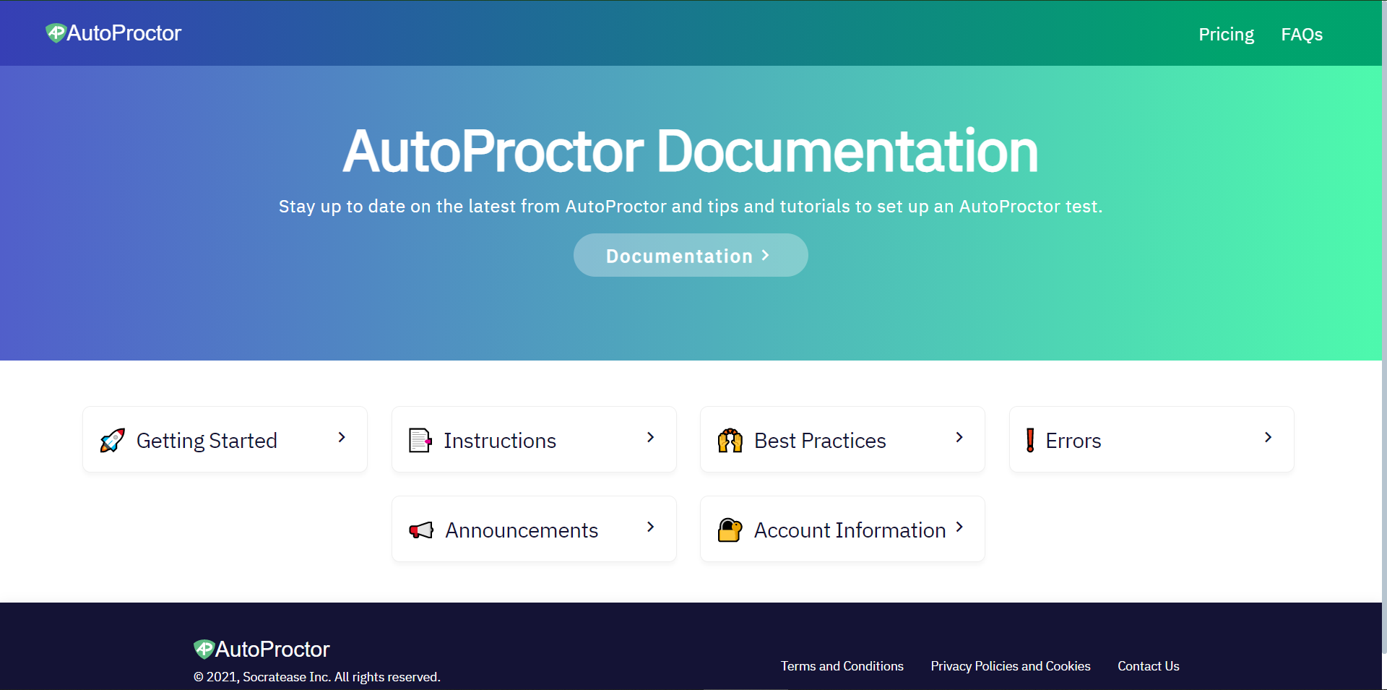Click the megaphone icon beside Announcements
The height and width of the screenshot is (690, 1387).
[x=421, y=530]
